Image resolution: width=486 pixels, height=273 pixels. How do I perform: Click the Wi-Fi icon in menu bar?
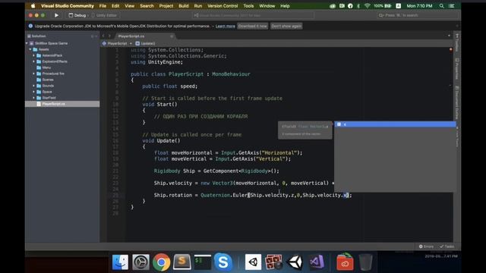(x=368, y=6)
